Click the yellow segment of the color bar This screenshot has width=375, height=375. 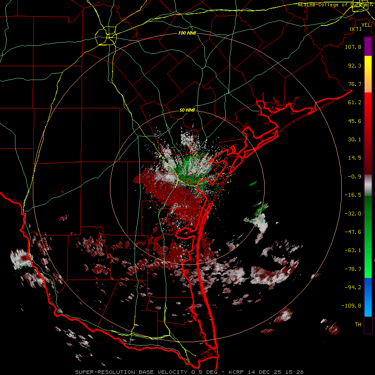coord(368,66)
